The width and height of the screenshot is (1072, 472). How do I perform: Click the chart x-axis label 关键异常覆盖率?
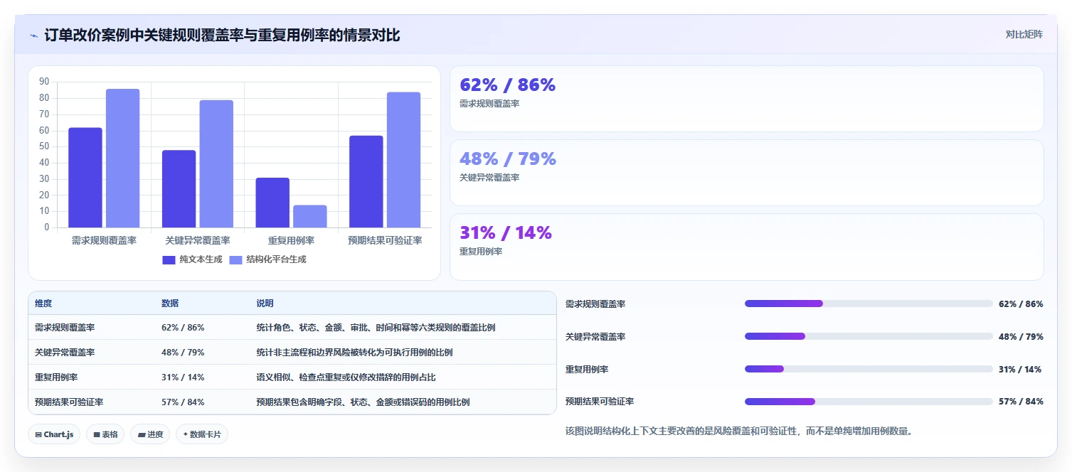[x=198, y=241]
